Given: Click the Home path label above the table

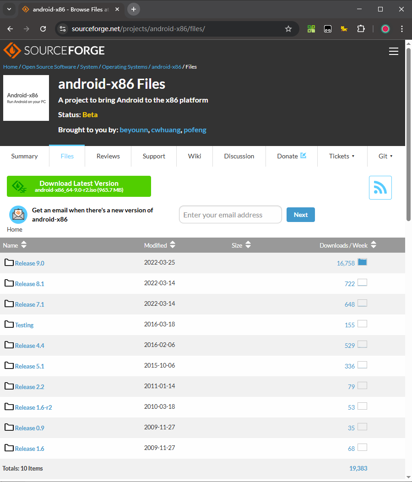Looking at the screenshot, I should click(15, 230).
